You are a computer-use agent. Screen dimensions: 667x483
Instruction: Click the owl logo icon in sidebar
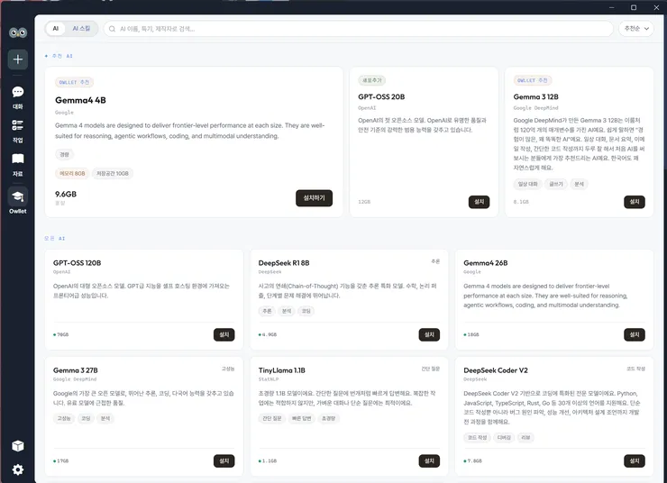click(x=18, y=32)
